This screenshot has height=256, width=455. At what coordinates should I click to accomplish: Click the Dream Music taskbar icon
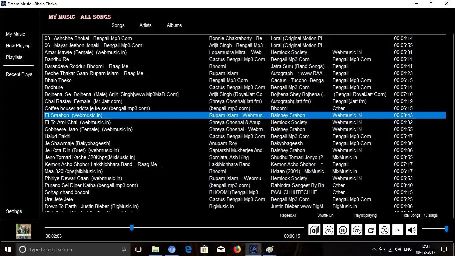point(253,249)
